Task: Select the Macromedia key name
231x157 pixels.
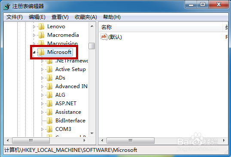Action: 63,35
